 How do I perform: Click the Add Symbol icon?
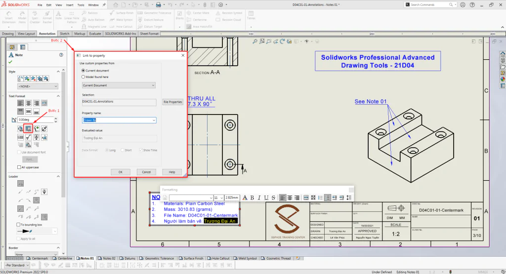tap(37, 129)
